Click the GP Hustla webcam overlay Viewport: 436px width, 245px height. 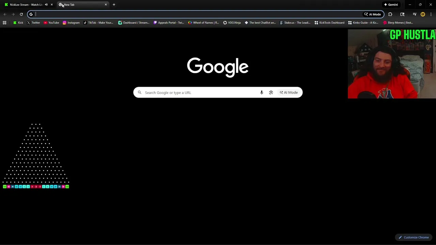click(x=392, y=64)
